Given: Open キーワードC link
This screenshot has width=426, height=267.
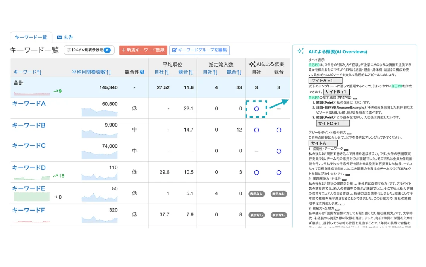Looking at the screenshot, I should (x=29, y=146).
